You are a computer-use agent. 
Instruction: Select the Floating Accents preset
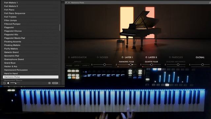tap(31, 42)
